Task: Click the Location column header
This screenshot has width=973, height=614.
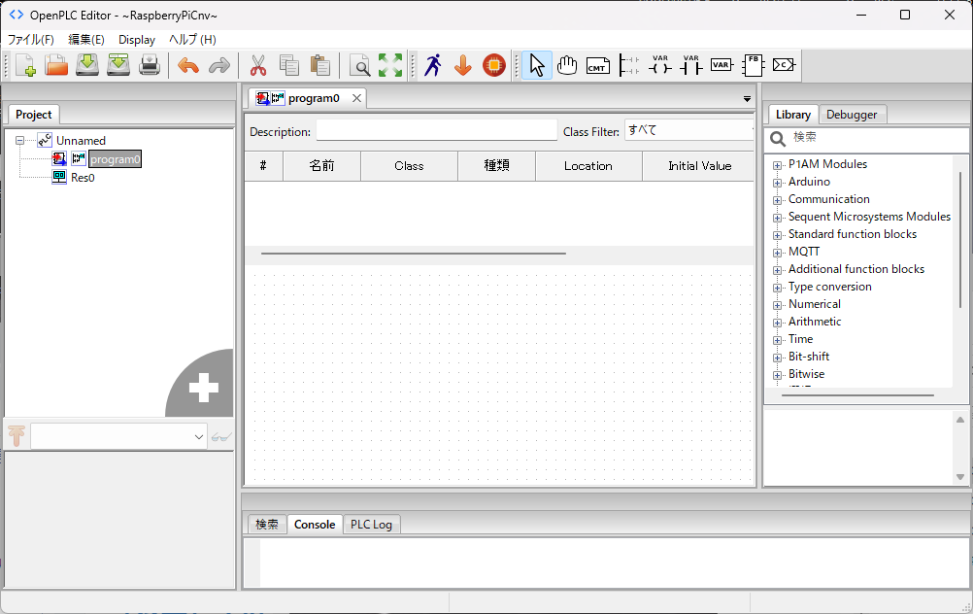Action: [x=588, y=166]
